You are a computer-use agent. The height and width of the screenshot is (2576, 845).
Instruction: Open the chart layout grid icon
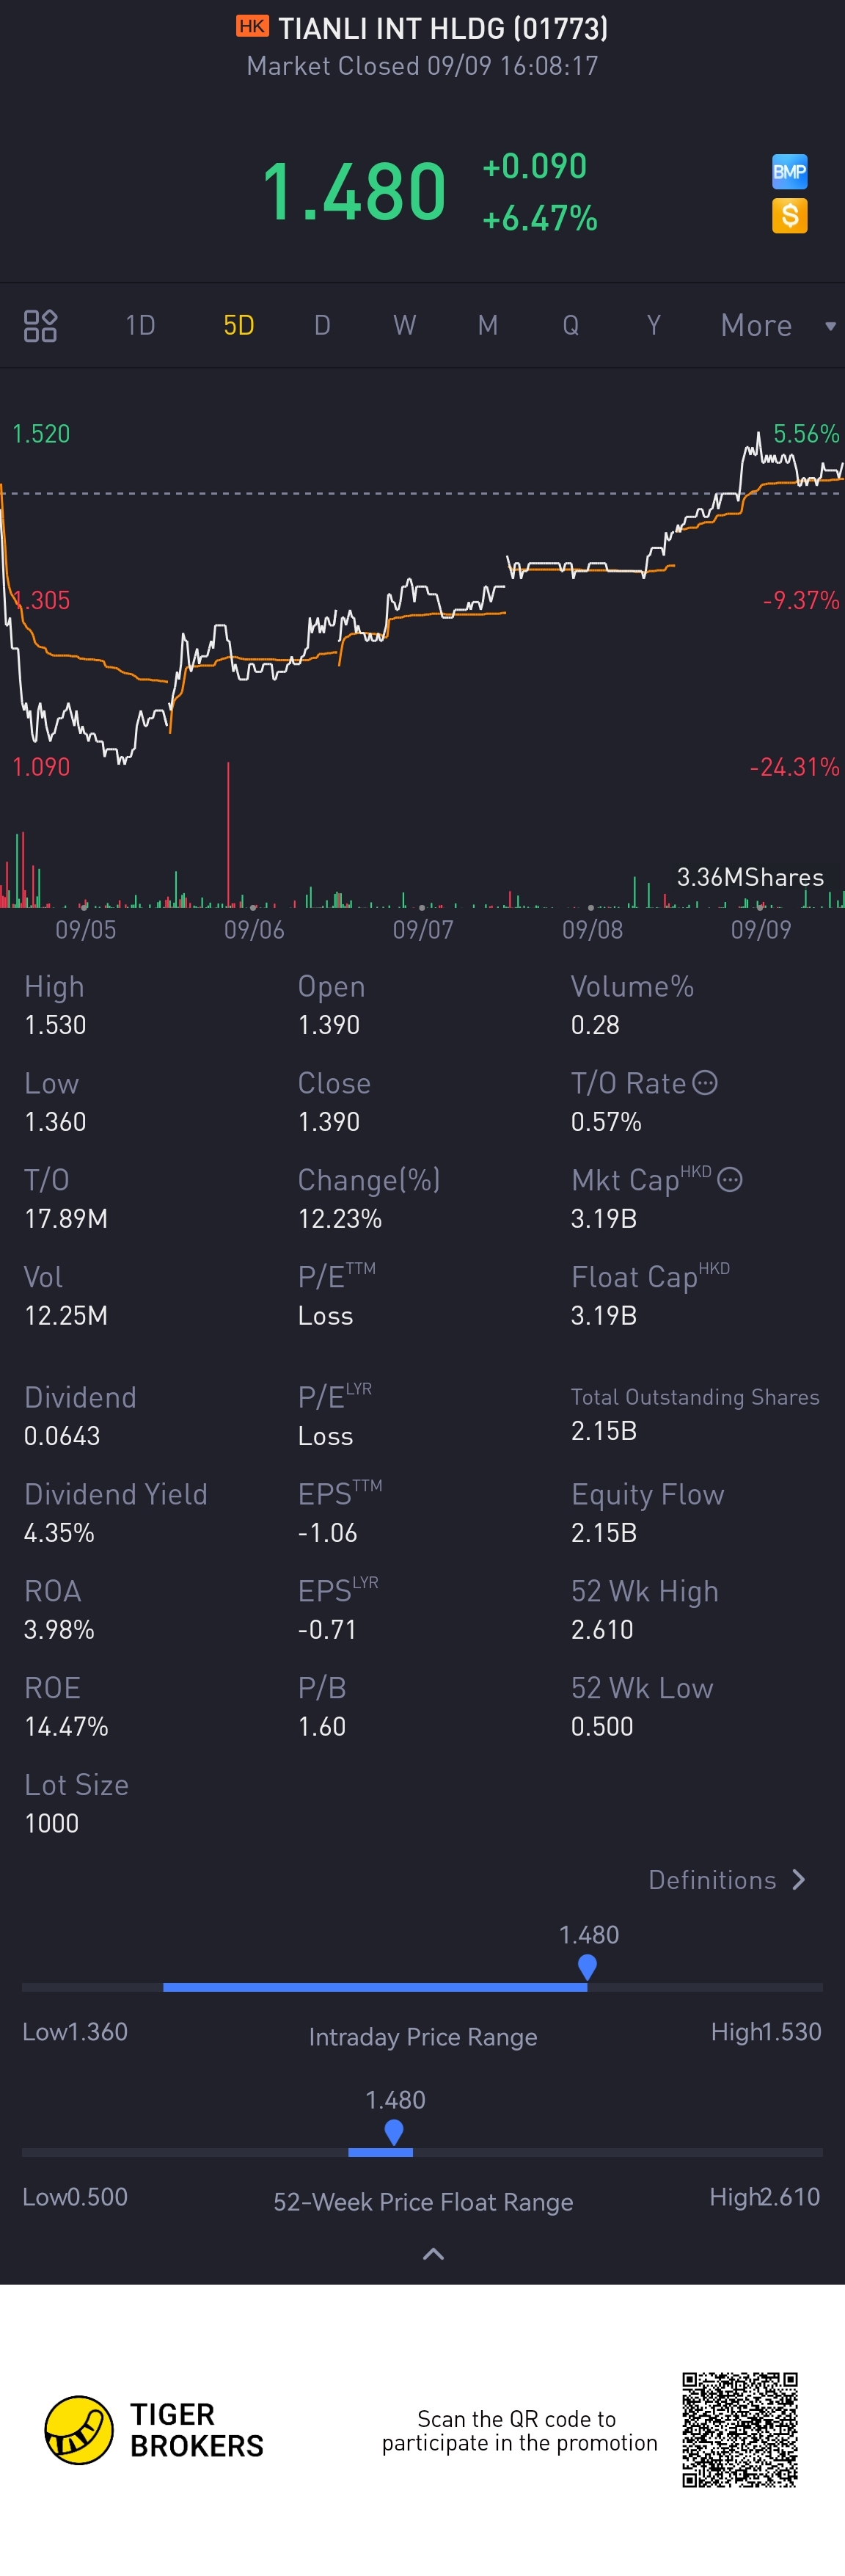[40, 326]
